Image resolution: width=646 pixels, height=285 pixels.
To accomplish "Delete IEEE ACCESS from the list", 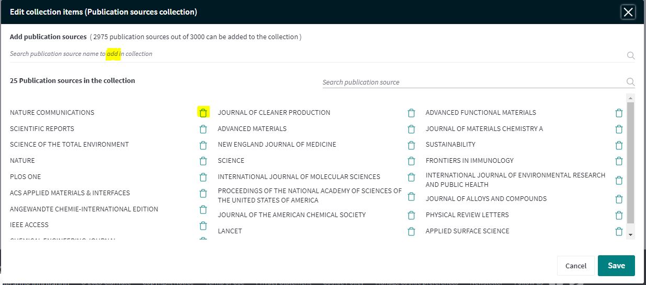I will (203, 225).
